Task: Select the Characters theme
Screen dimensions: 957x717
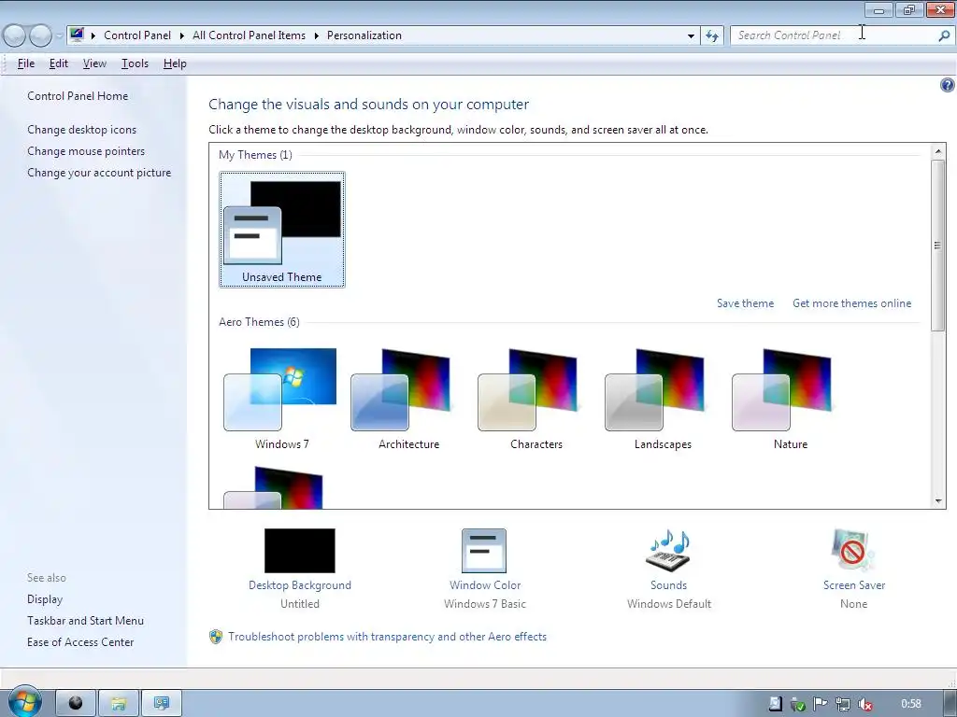Action: tap(536, 399)
